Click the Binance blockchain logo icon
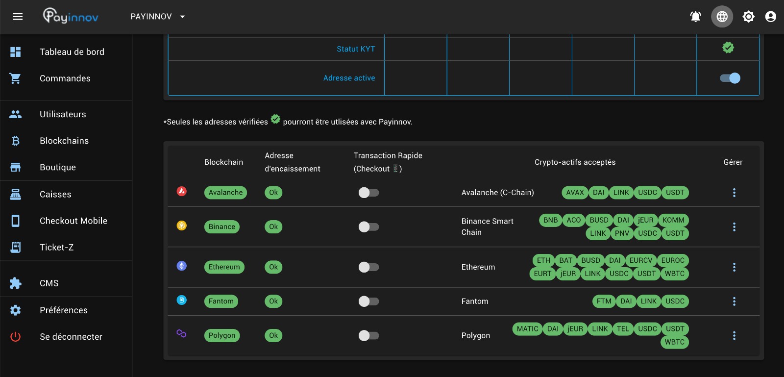 [182, 226]
